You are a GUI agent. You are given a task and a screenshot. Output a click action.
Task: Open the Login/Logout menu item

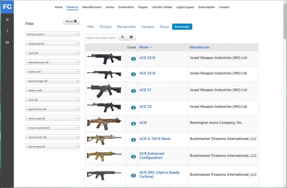coord(185,7)
